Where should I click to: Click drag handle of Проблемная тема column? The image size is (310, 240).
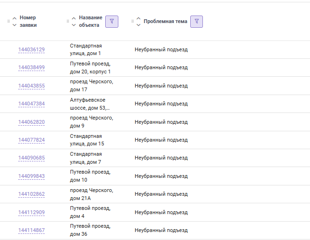133,21
